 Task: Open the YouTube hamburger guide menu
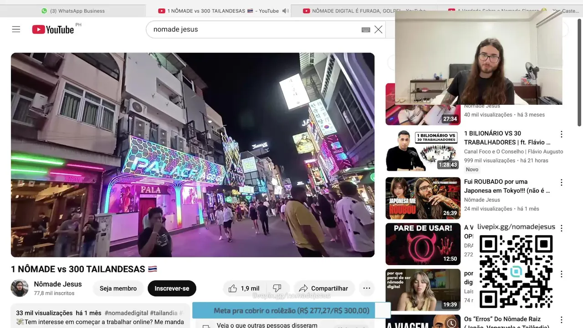point(16,29)
